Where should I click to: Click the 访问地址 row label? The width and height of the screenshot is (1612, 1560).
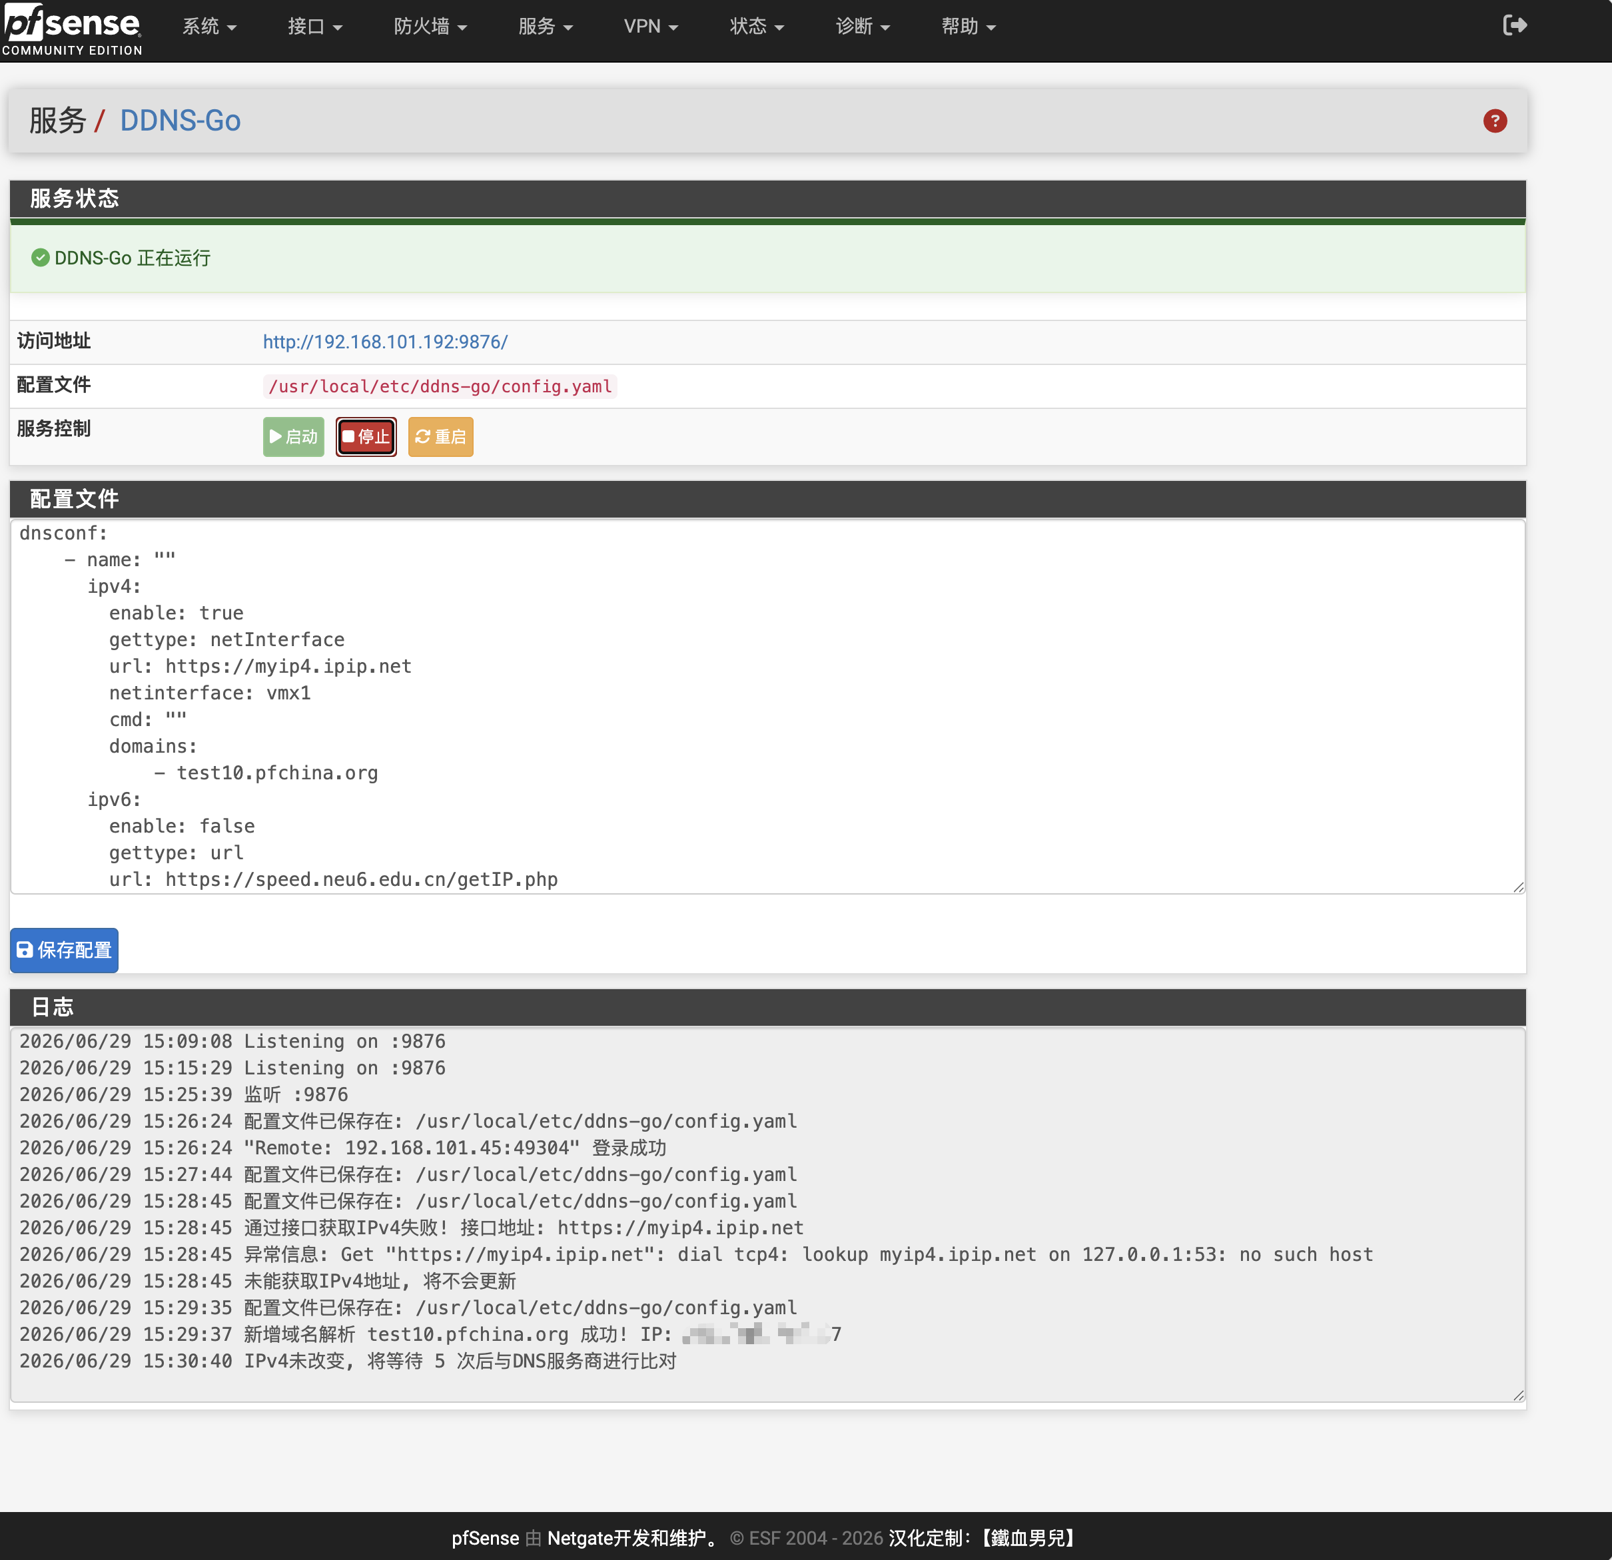[x=54, y=341]
